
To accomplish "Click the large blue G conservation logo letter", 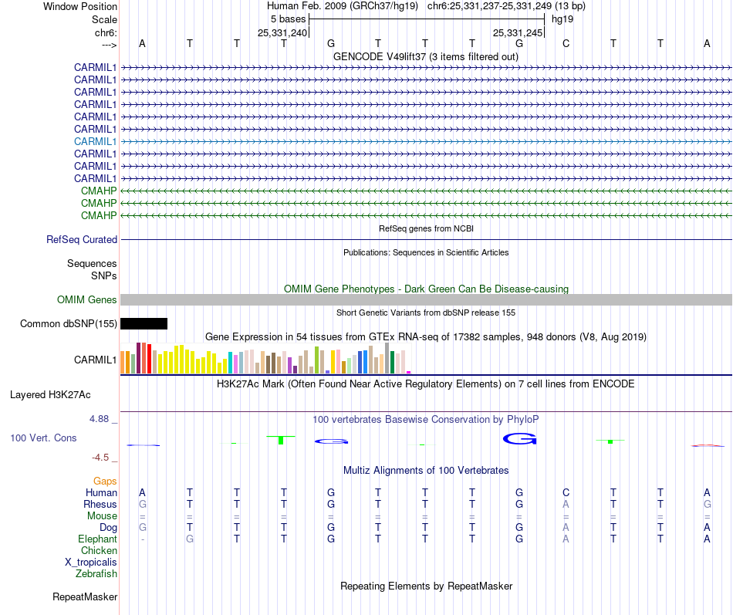I will (x=519, y=439).
